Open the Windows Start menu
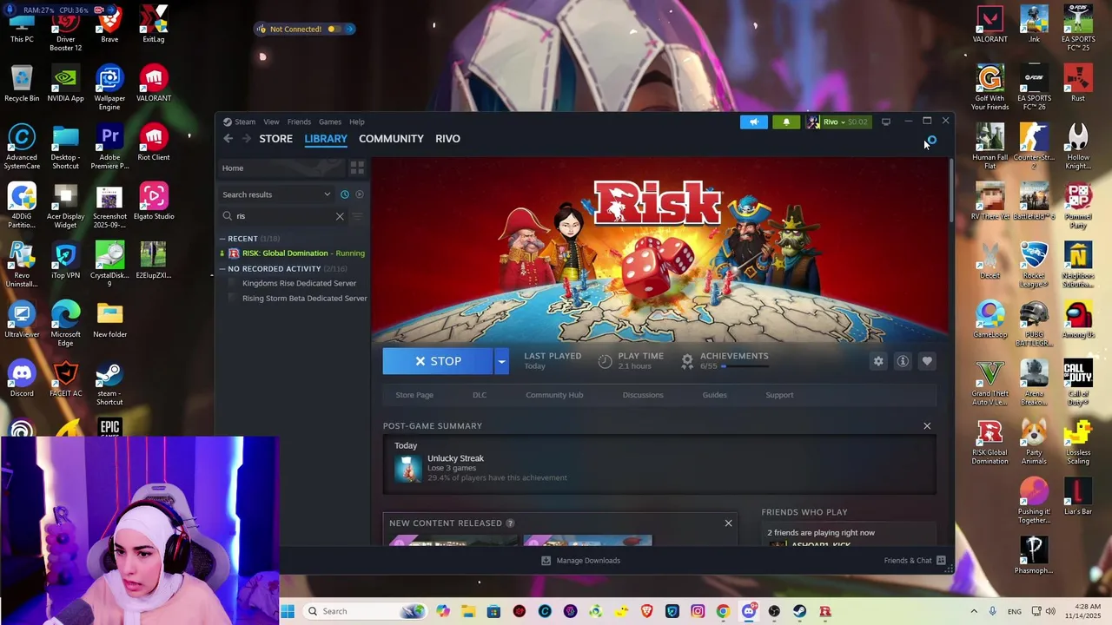Viewport: 1112px width, 625px height. 288,611
